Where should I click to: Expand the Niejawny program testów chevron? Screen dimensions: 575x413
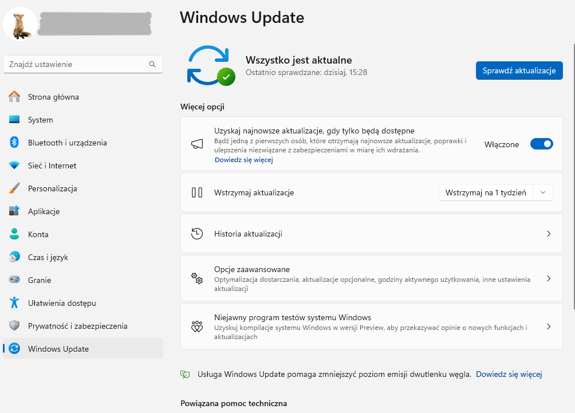(549, 327)
